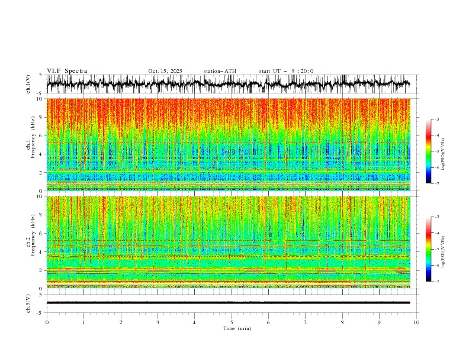Select the ch.3 voltage waveform trace
Image resolution: width=469 pixels, height=362 pixels.
click(x=228, y=303)
